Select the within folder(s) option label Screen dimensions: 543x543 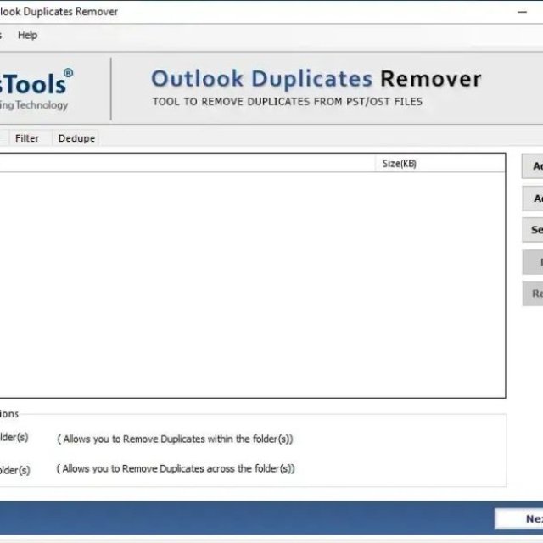14,438
